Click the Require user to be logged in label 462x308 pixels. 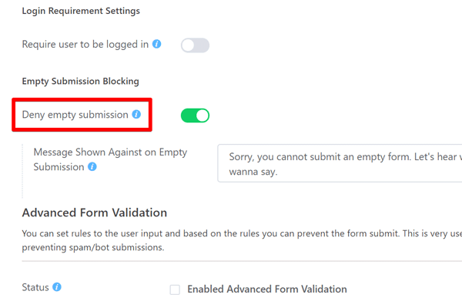pos(85,45)
